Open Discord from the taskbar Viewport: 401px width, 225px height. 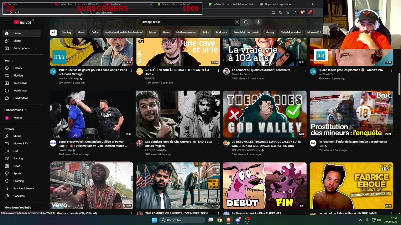[238, 220]
